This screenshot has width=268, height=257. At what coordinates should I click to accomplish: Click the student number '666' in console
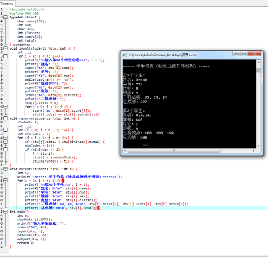pyautogui.click(x=139, y=120)
